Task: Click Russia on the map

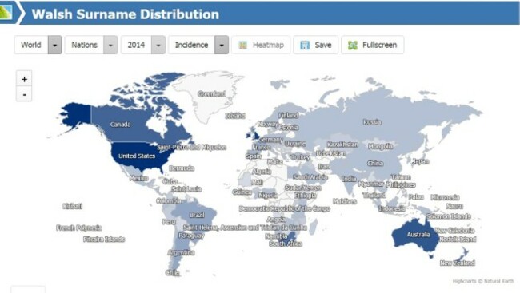Action: click(x=372, y=122)
